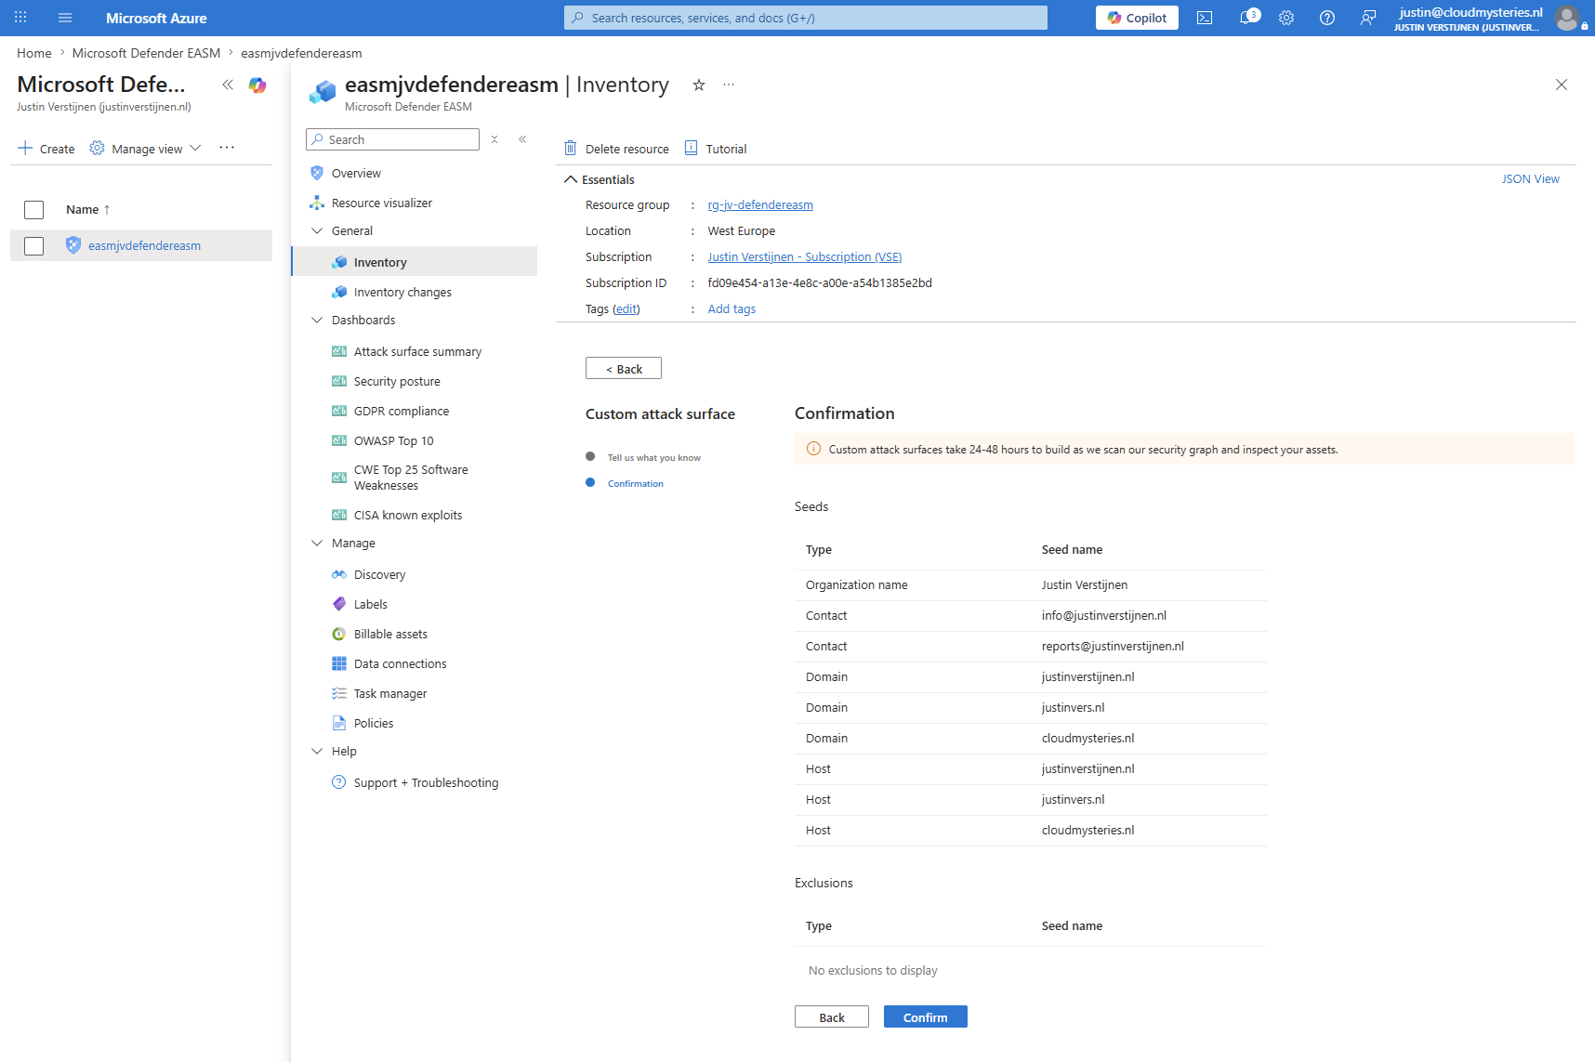Open the portal hamburger menu
The height and width of the screenshot is (1062, 1595).
coord(65,18)
